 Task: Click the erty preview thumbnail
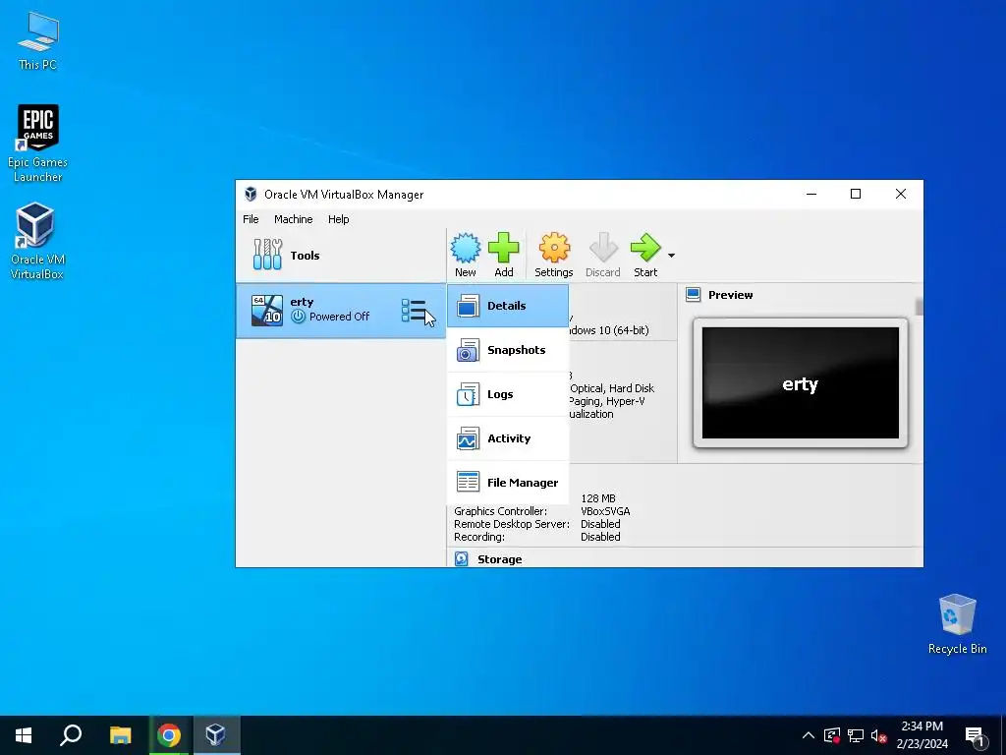800,383
